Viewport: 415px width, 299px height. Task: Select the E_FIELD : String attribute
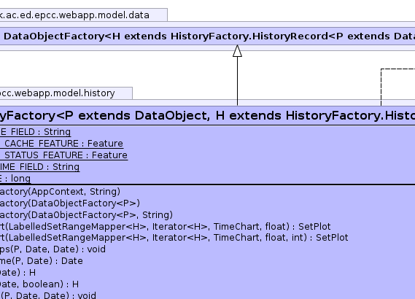coord(36,132)
